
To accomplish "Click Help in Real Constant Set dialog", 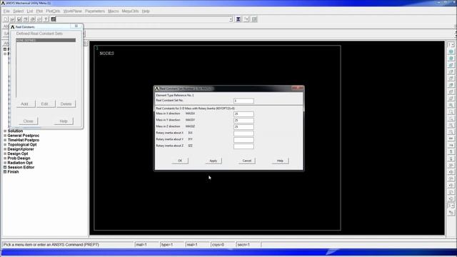I will [280, 161].
